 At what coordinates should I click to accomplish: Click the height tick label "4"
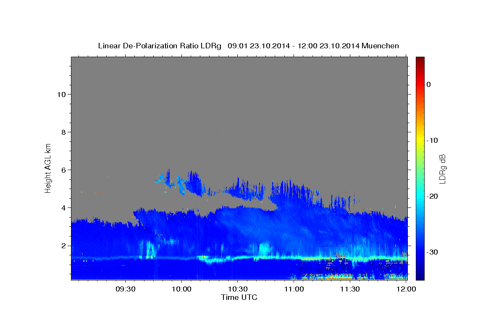[63, 207]
